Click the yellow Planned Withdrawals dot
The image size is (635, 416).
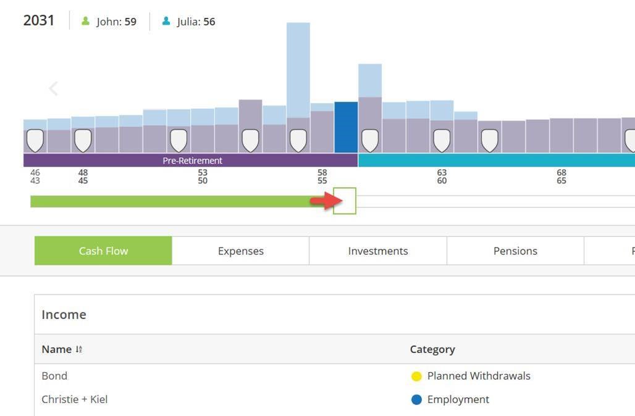coord(416,376)
